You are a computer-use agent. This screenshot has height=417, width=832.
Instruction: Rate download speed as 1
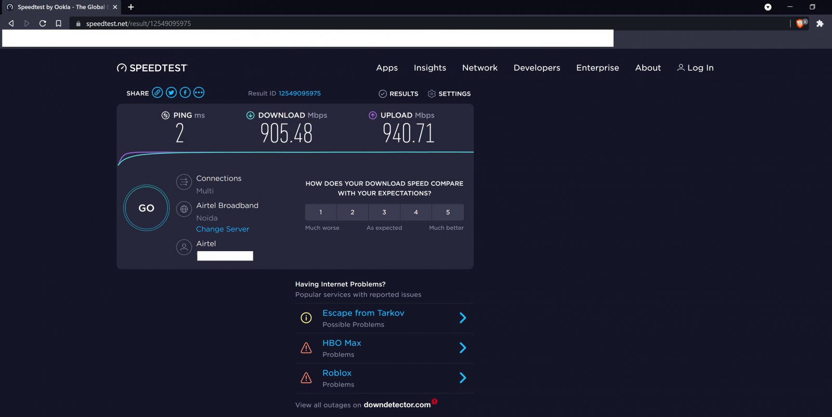[x=321, y=212]
